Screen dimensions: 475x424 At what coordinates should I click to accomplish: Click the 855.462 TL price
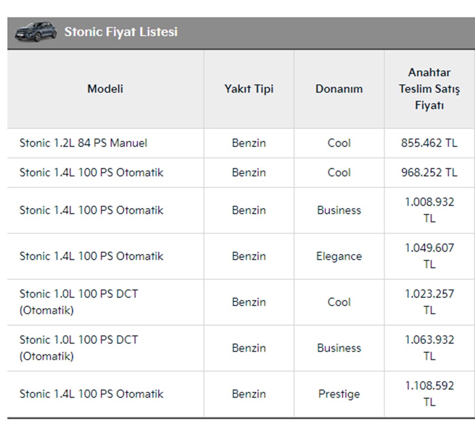point(429,143)
